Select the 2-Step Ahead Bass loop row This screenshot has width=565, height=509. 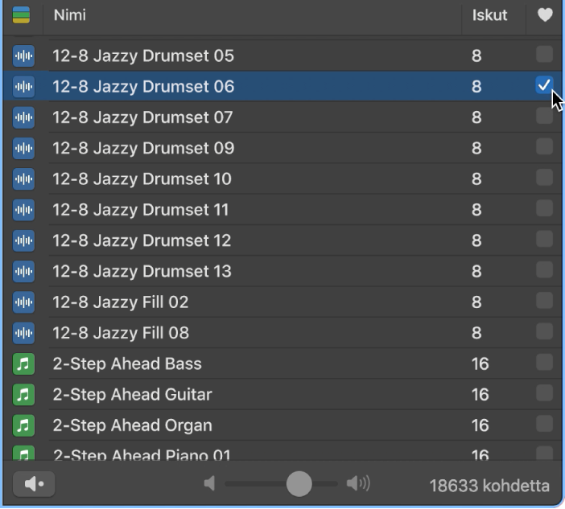coord(127,363)
